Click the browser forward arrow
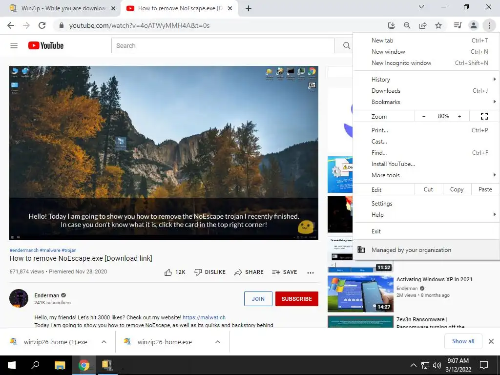Viewport: 500px width, 375px height. tap(26, 25)
